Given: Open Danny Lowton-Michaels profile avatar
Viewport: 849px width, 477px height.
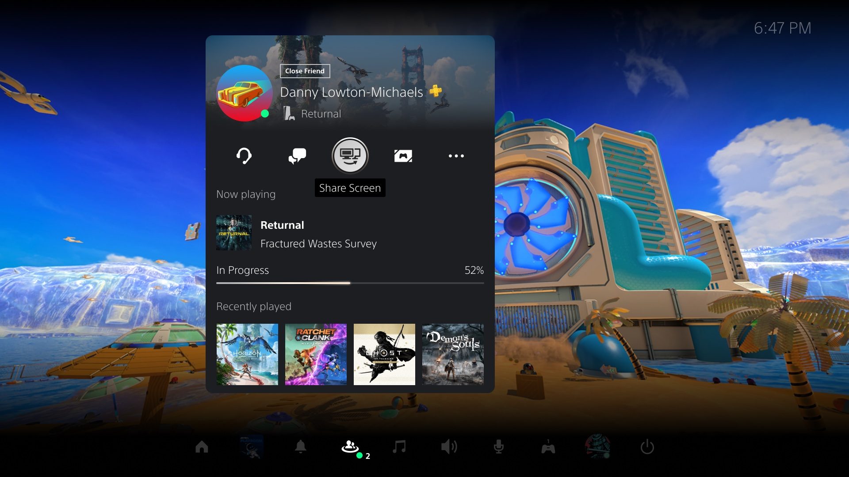Looking at the screenshot, I should 244,93.
